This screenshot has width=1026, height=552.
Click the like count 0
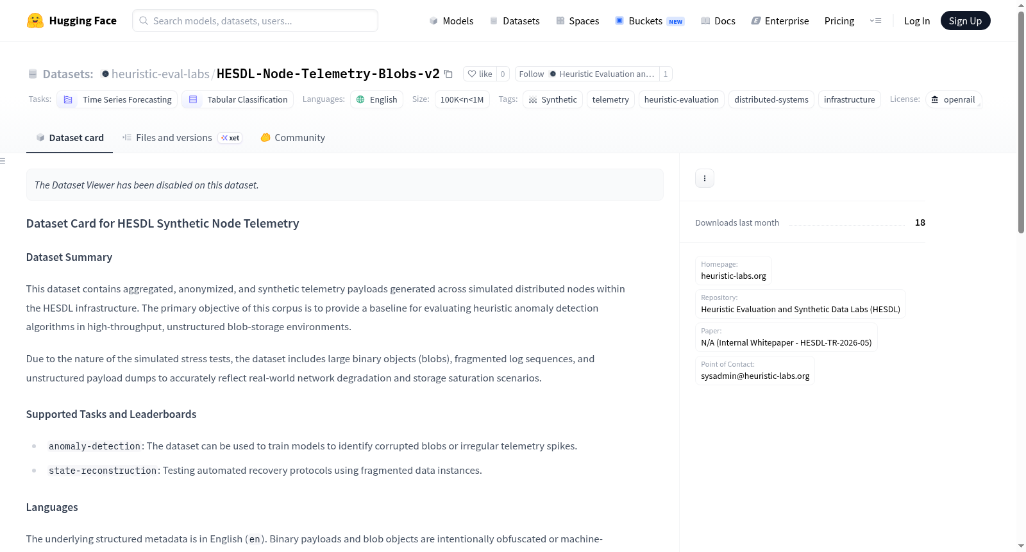(x=503, y=74)
